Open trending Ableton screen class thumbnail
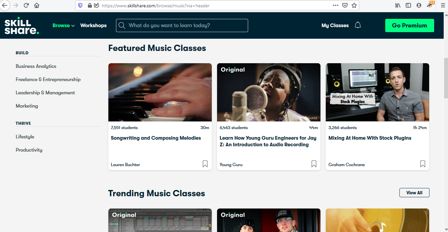 click(x=160, y=220)
